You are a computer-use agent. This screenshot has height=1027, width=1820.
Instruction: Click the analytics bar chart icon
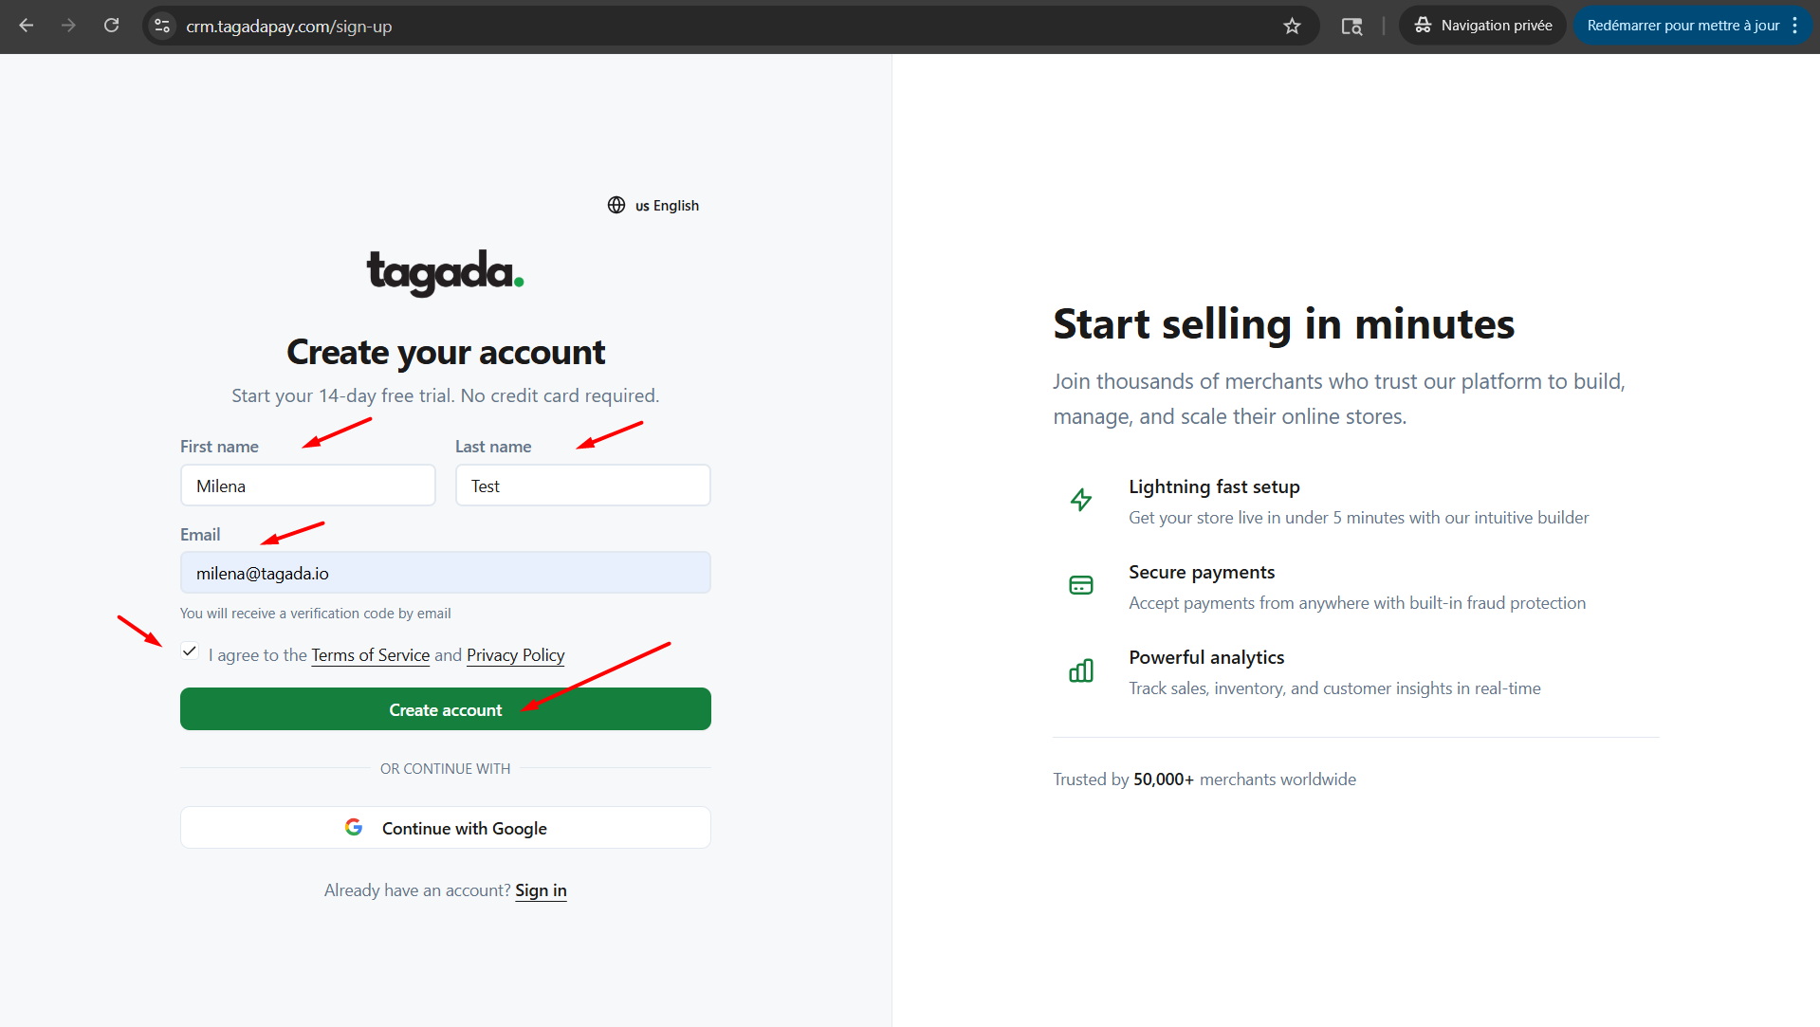(1081, 670)
